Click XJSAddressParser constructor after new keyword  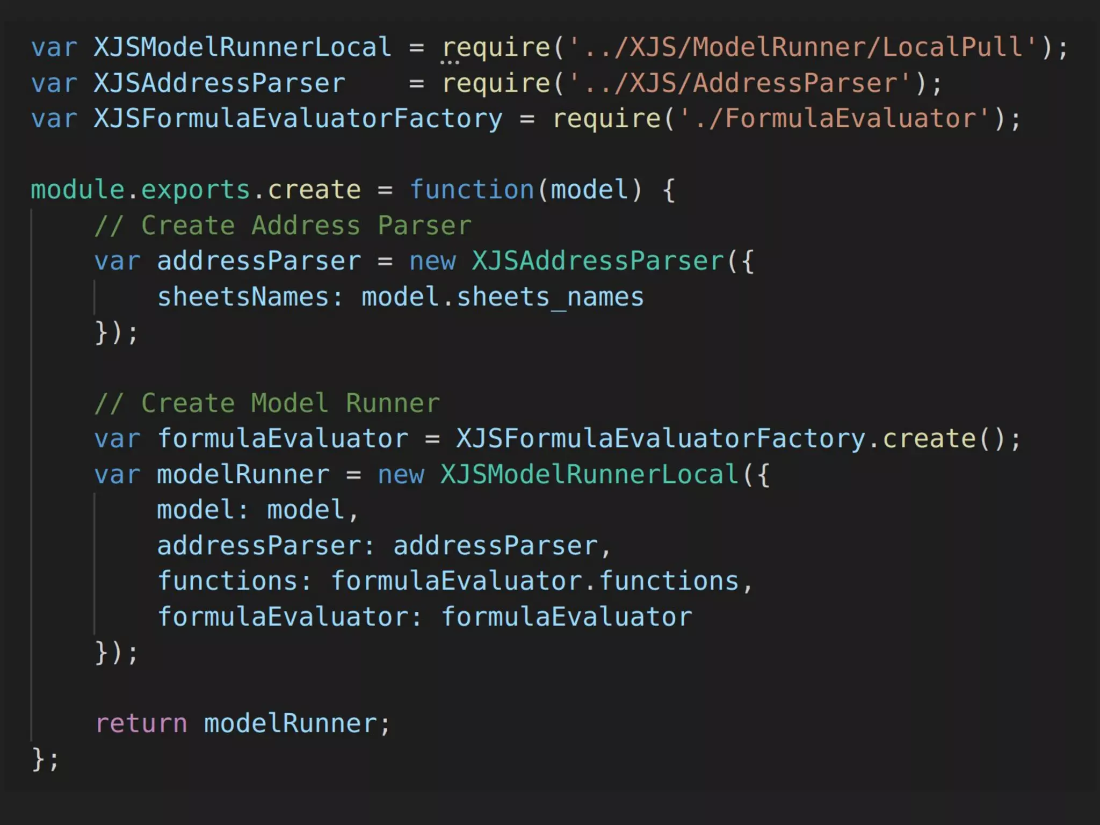[598, 261]
